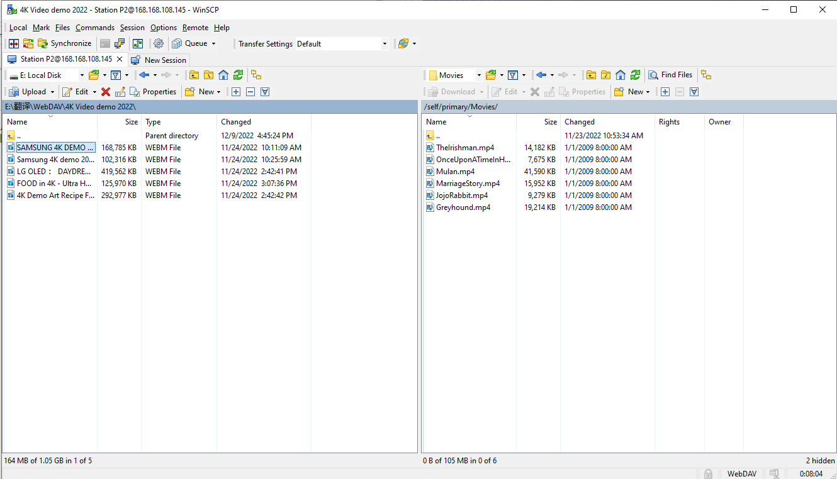This screenshot has width=837, height=479.
Task: Click the Keep Remote Directory Up to Date icon
Action: click(x=138, y=43)
